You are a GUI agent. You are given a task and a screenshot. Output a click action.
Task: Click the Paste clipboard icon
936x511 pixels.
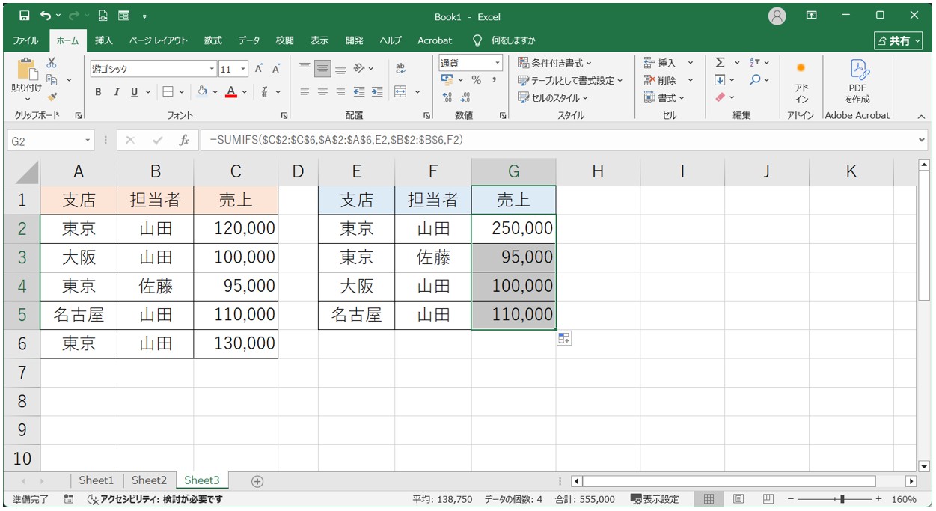[27, 70]
